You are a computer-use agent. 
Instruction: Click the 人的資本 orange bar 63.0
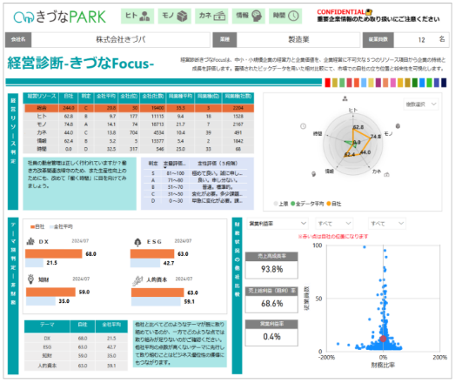157,292
